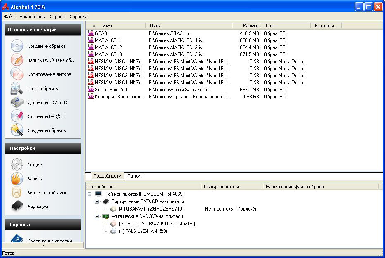
Task: Click the Устройство column header
Action: (143, 187)
